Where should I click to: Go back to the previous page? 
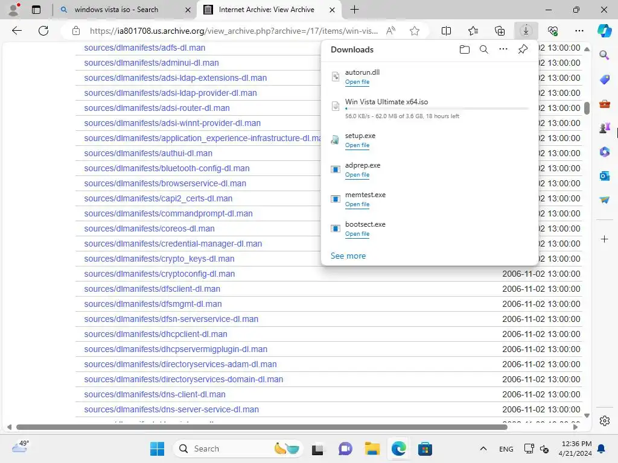tap(16, 31)
